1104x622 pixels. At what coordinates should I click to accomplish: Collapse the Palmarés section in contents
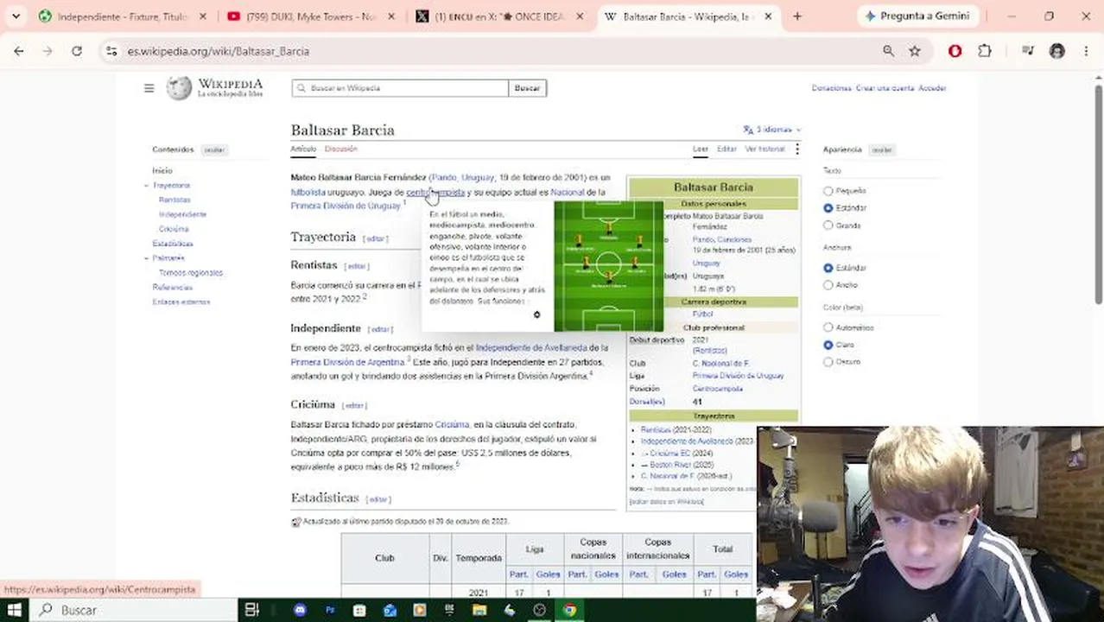point(147,258)
